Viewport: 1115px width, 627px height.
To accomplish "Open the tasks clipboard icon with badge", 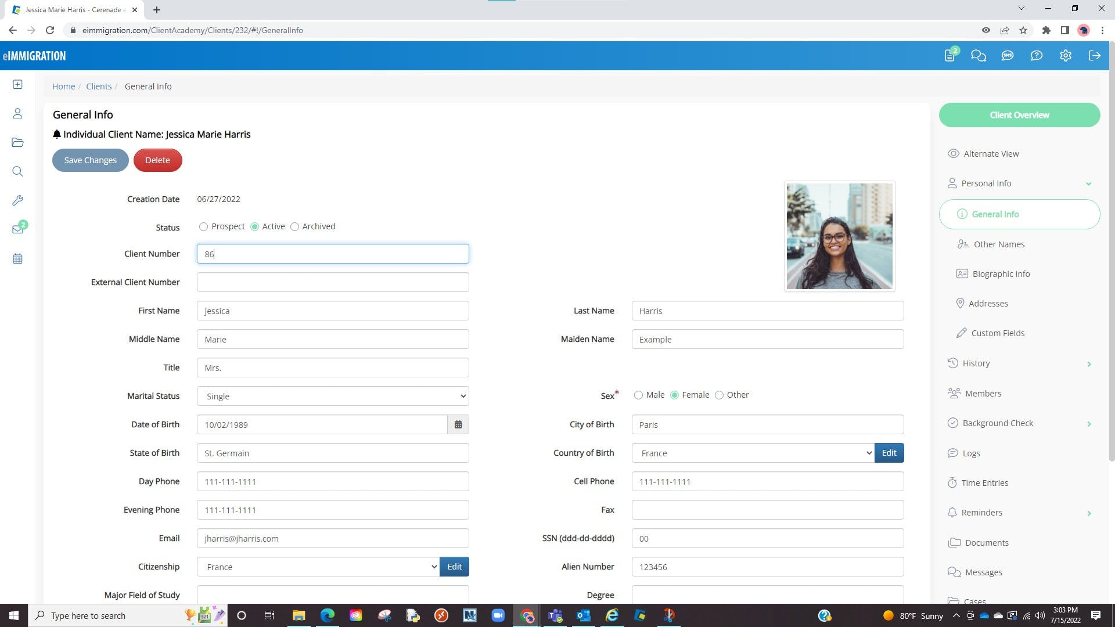I will pyautogui.click(x=949, y=56).
